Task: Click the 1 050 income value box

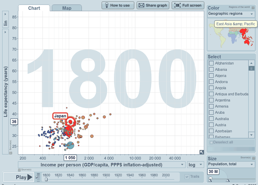Action: (70, 158)
